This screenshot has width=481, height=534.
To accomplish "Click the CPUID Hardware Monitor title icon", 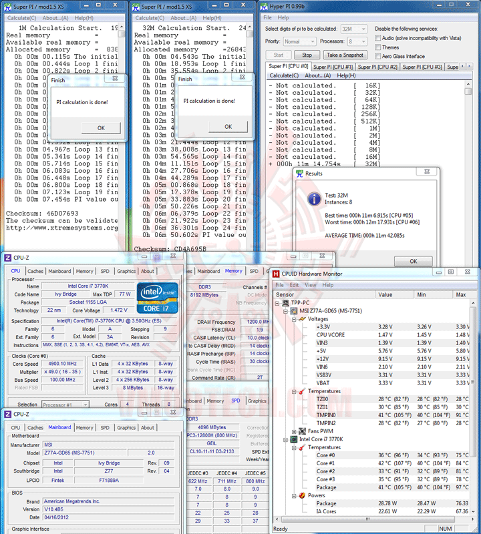I will tap(276, 274).
